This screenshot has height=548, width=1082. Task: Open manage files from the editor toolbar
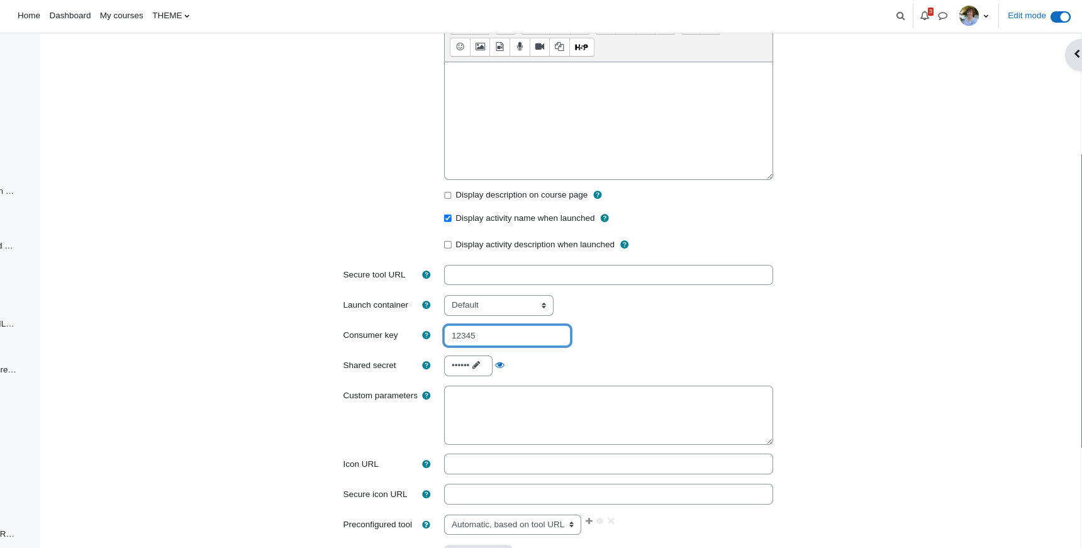[559, 47]
